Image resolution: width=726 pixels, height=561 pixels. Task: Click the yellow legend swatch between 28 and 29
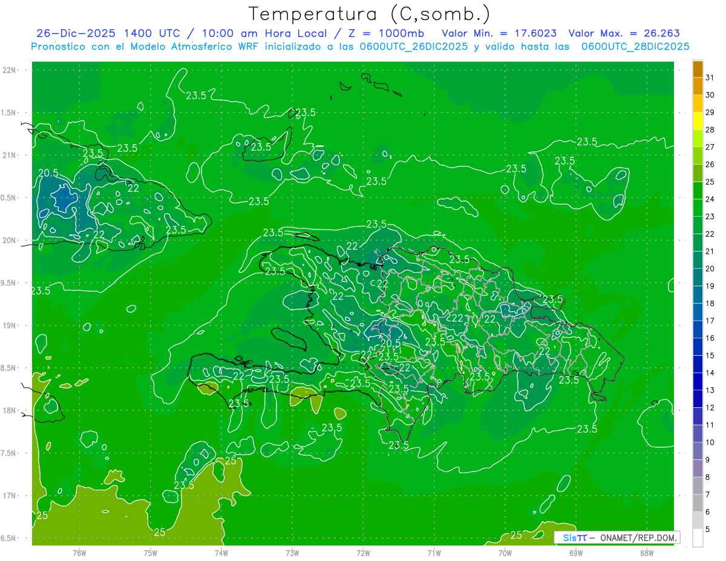[x=698, y=120]
